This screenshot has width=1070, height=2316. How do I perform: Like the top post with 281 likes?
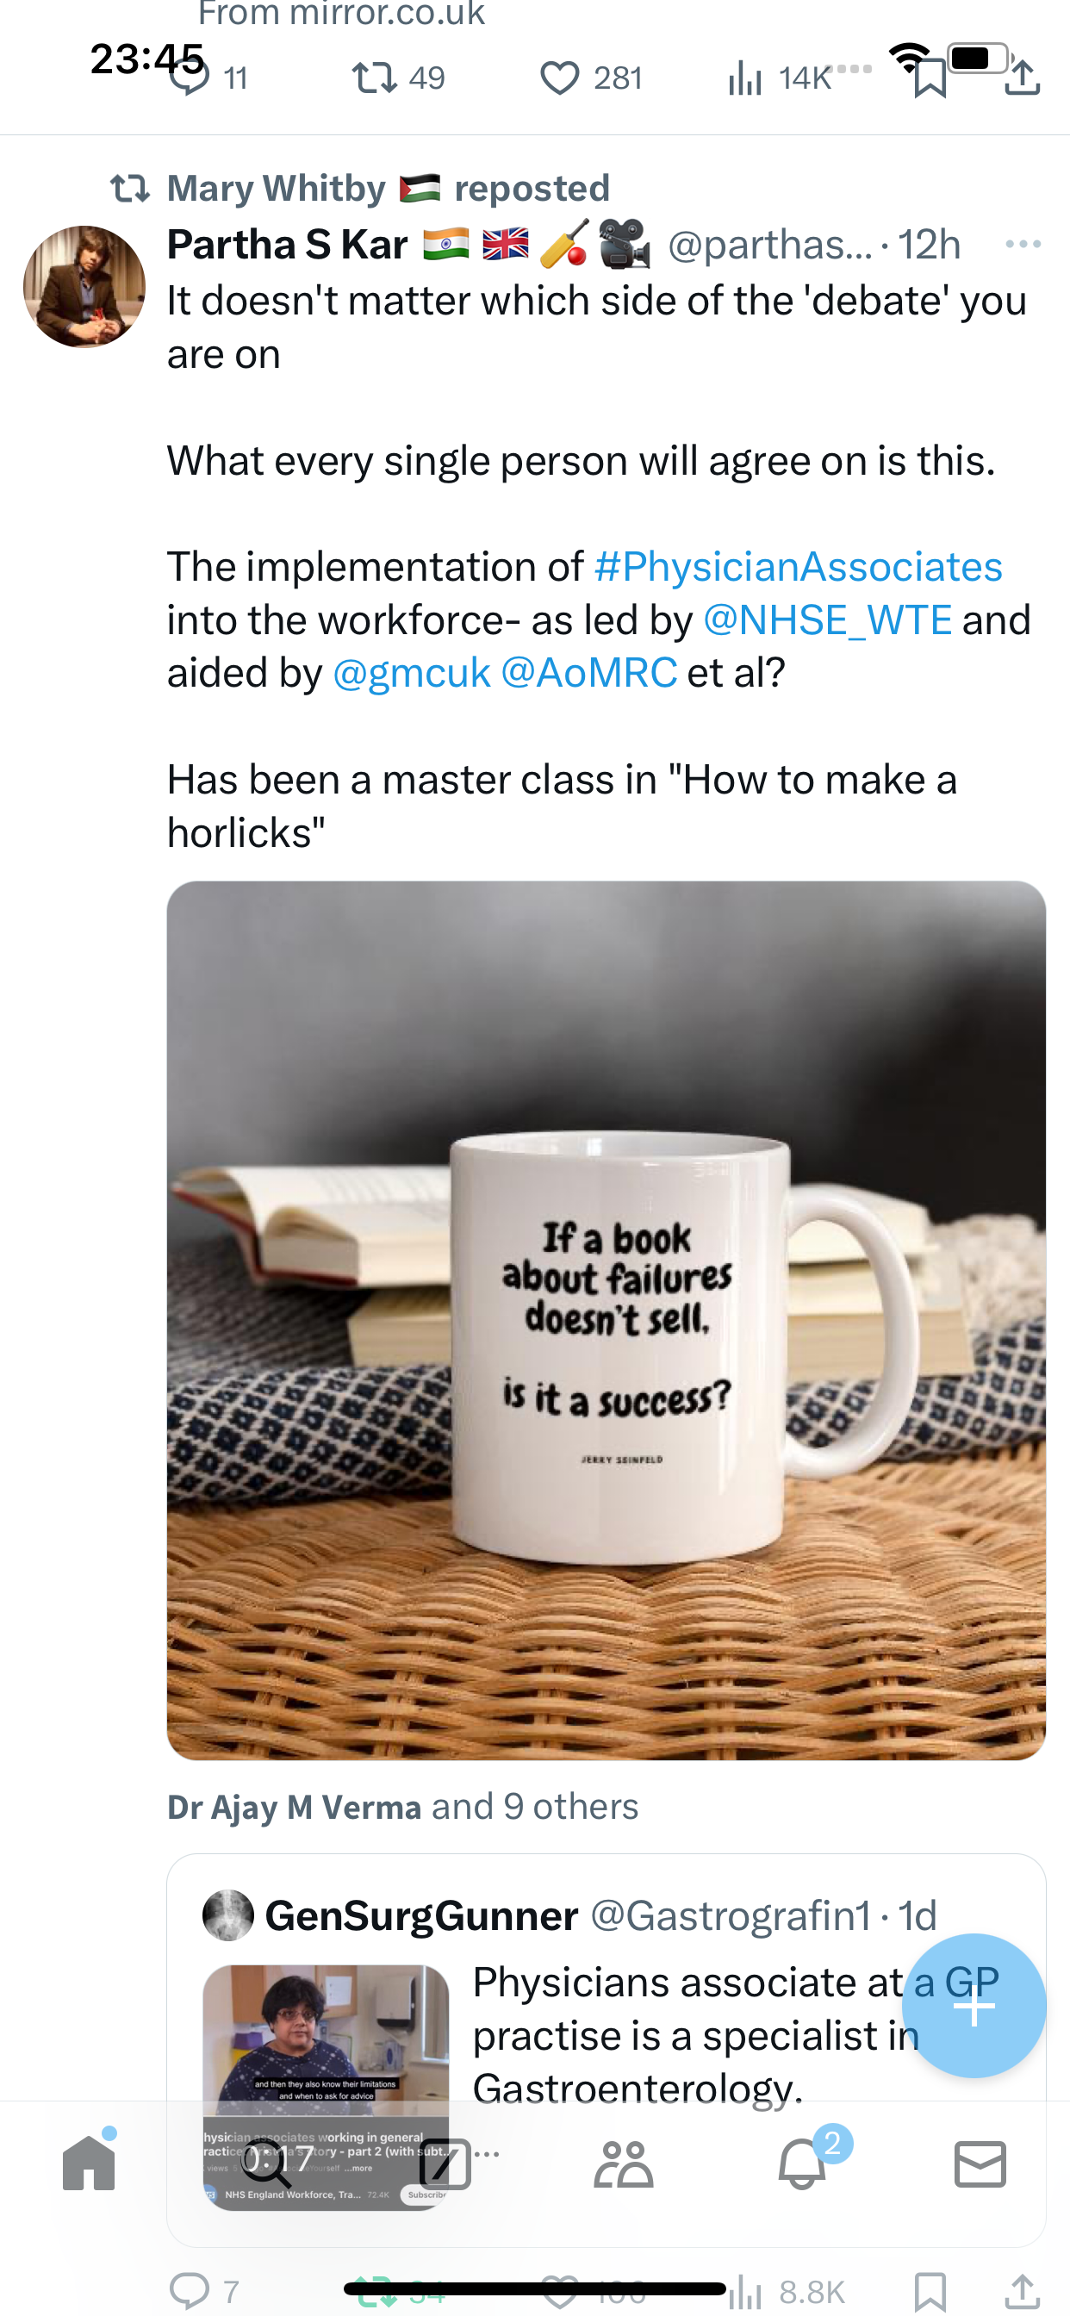point(559,79)
